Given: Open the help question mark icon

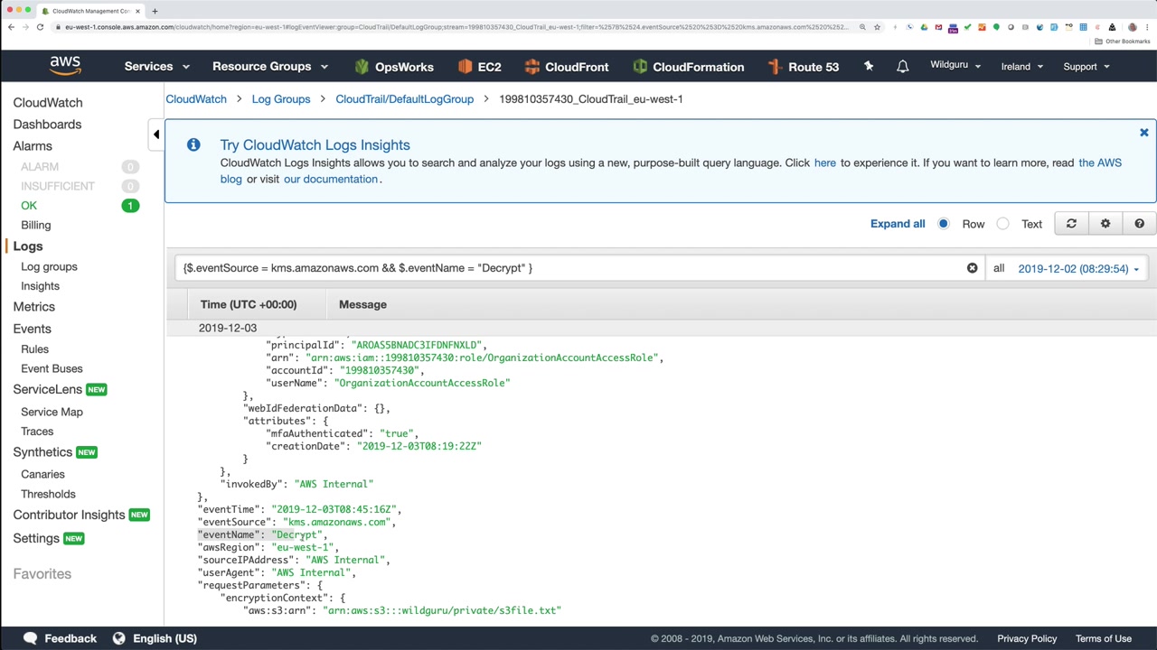Looking at the screenshot, I should (x=1139, y=224).
